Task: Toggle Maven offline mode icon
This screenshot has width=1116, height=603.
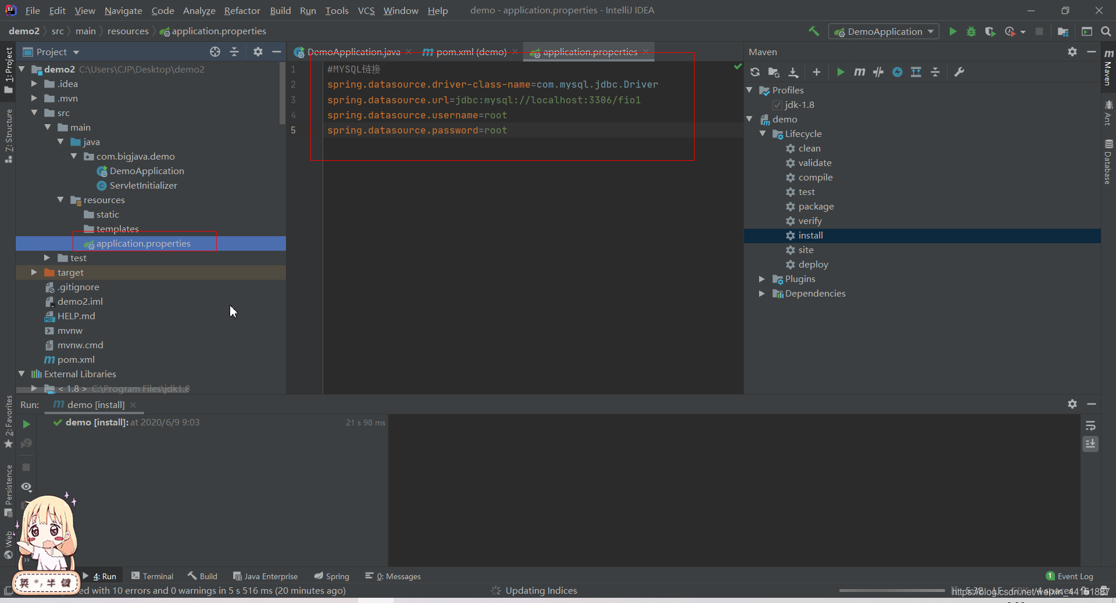Action: coord(897,72)
